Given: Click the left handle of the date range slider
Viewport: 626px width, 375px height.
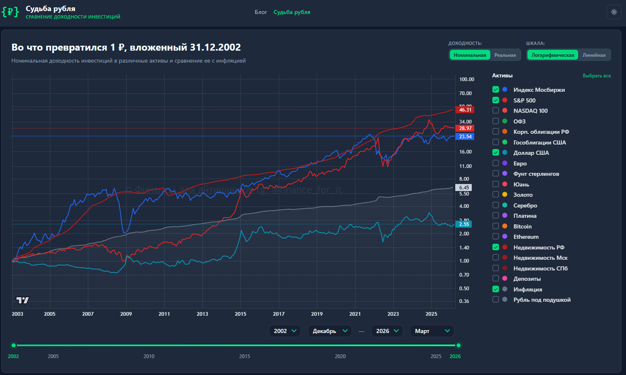Looking at the screenshot, I should tap(14, 345).
